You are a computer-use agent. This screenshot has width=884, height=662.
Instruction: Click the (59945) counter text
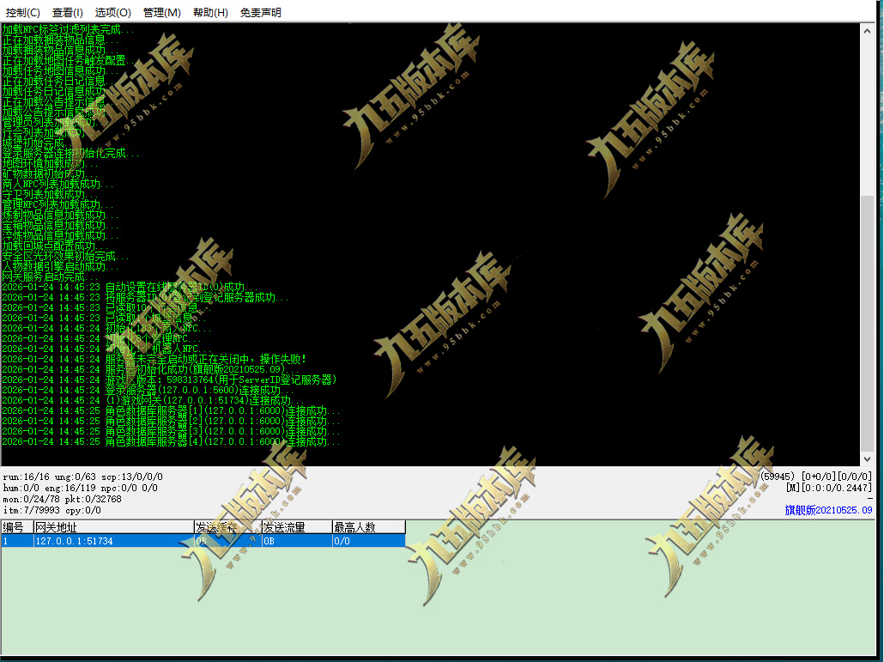pyautogui.click(x=778, y=477)
